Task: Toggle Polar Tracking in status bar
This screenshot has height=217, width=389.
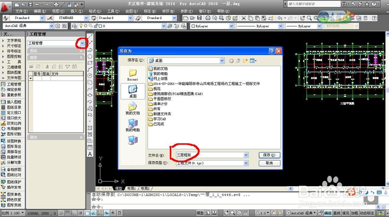Action: [x=81, y=213]
